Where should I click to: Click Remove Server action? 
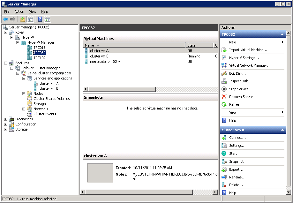pyautogui.click(x=241, y=97)
